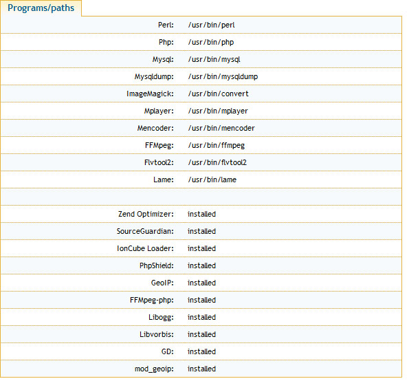Select the /usr/bin/mysqldump path value
409x392 pixels.
click(x=223, y=77)
